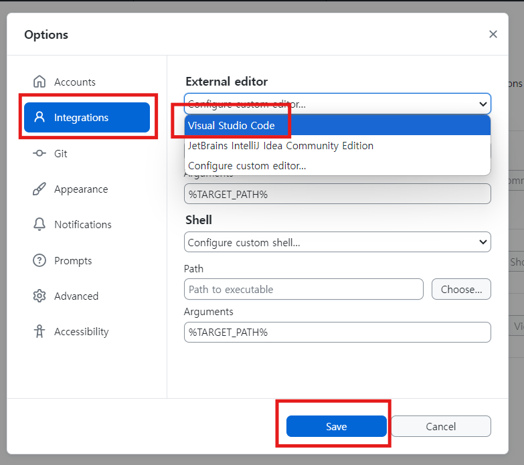The image size is (524, 465).
Task: Open the Shell dropdown
Action: click(337, 242)
